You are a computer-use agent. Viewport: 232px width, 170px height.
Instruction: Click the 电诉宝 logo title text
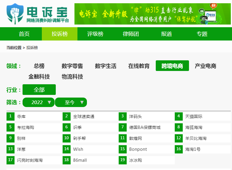coord(47,12)
